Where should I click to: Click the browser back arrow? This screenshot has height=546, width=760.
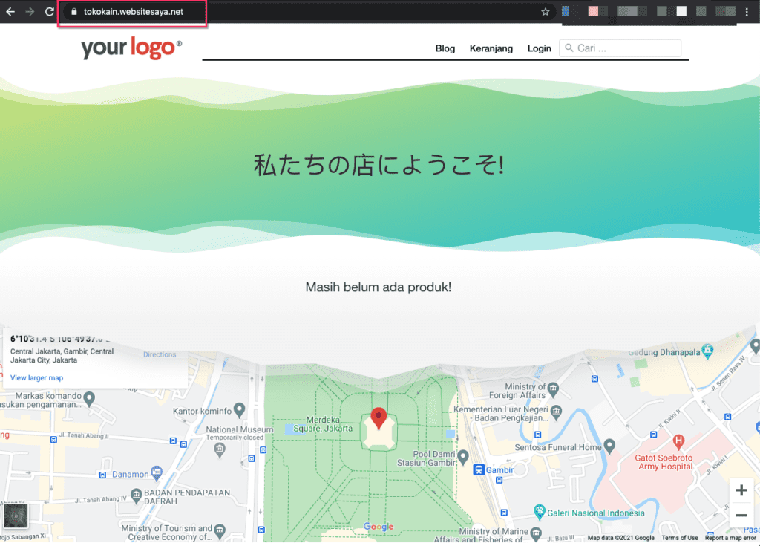[10, 12]
